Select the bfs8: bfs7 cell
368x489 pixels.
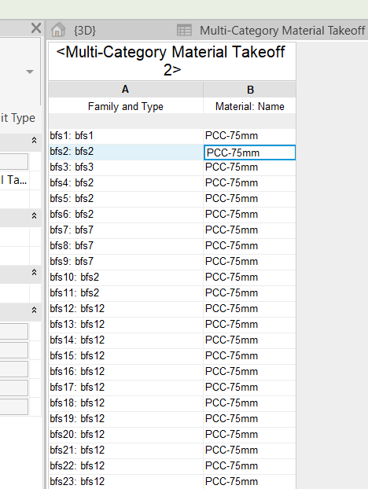click(x=126, y=246)
